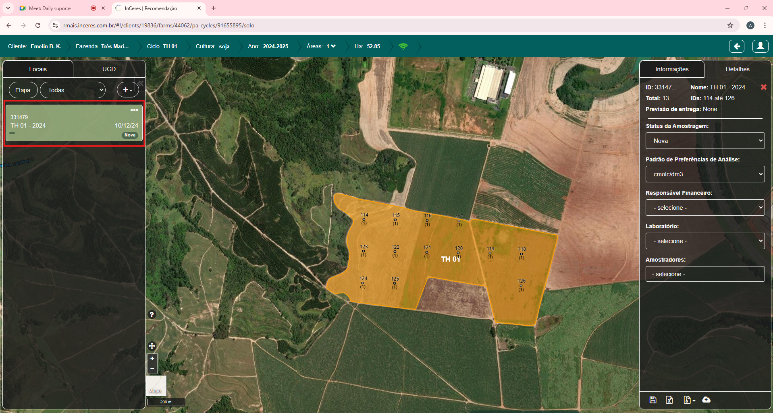
Task: Zoom in on the map
Action: [x=152, y=358]
